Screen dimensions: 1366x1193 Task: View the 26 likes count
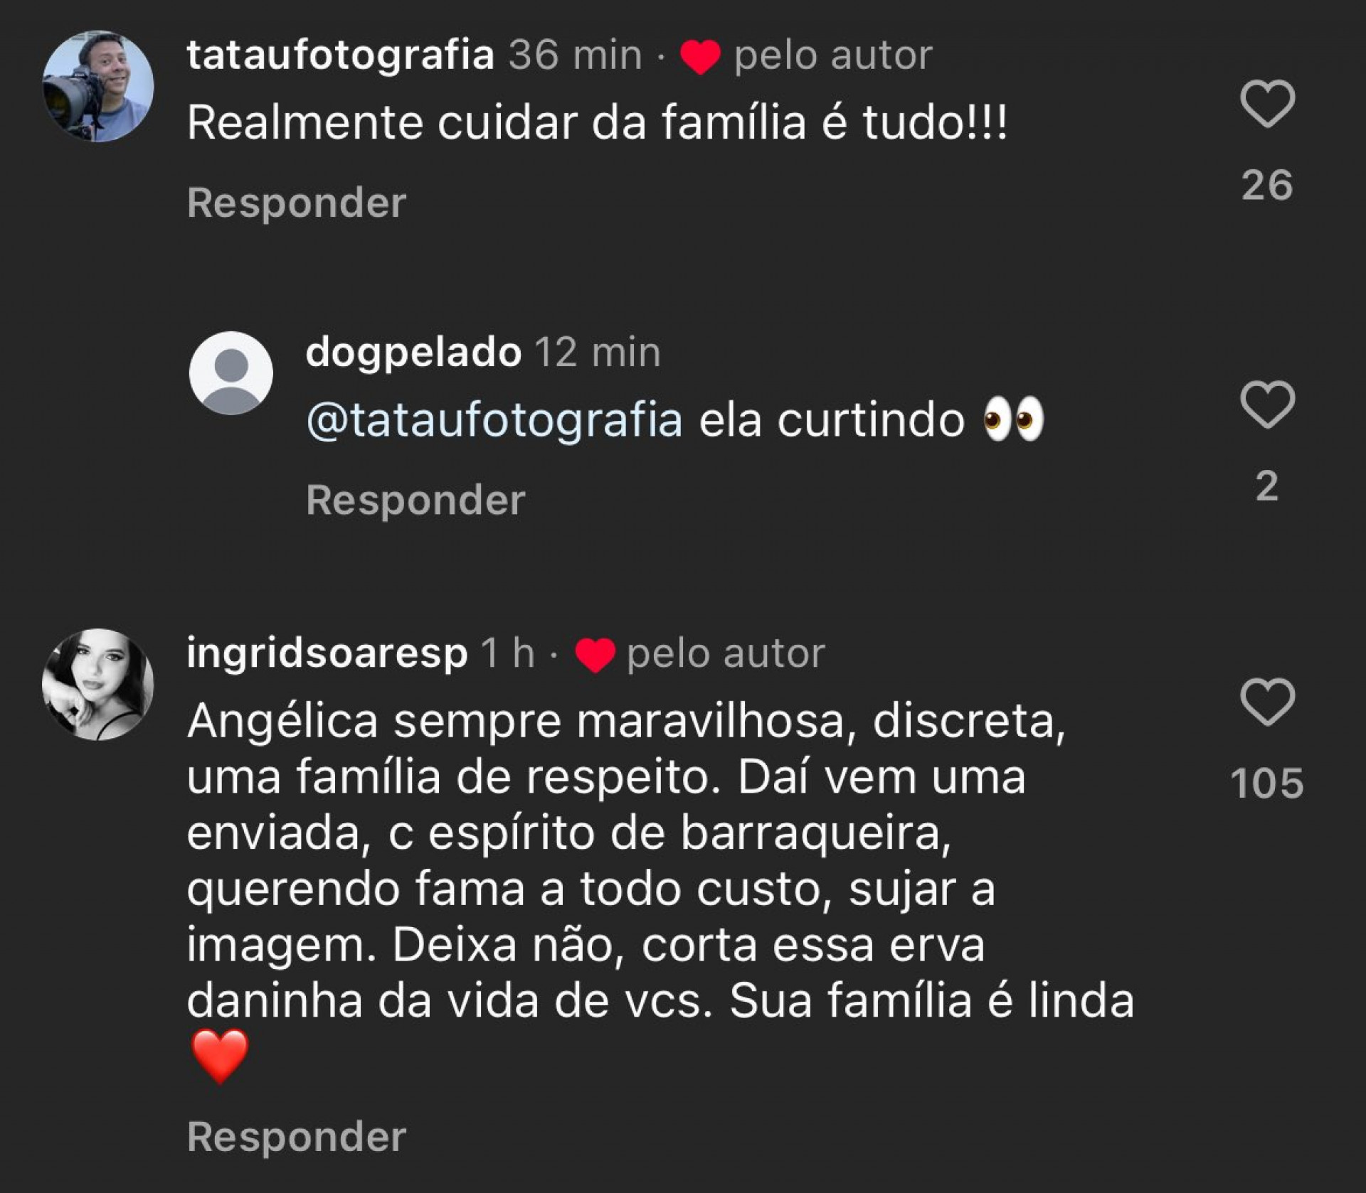[1267, 186]
